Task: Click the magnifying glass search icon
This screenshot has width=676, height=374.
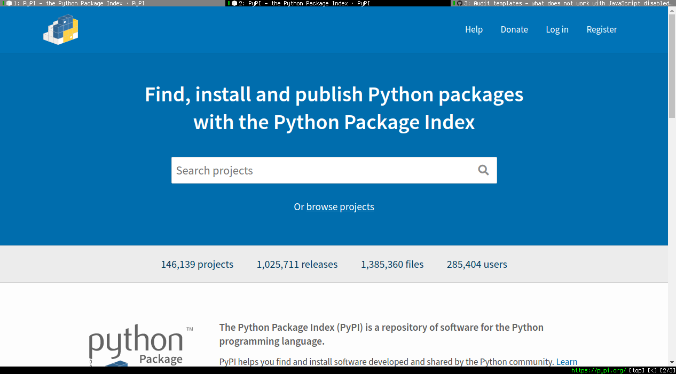Action: click(483, 170)
